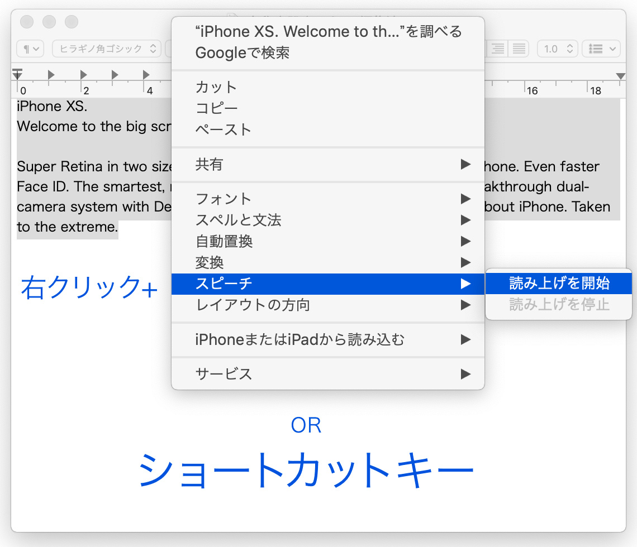The width and height of the screenshot is (637, 547).
Task: Choose the を調べる look-up entry for the selected text
Action: [x=328, y=32]
